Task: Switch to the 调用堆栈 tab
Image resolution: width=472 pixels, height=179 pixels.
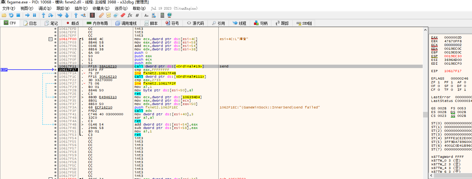Action: [x=126, y=23]
